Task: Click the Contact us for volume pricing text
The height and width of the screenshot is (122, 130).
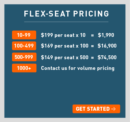Action: point(78,68)
